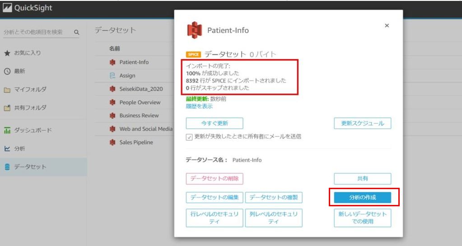The width and height of the screenshot is (462, 246).
Task: Click the QuickSight logo icon
Action: tap(7, 8)
